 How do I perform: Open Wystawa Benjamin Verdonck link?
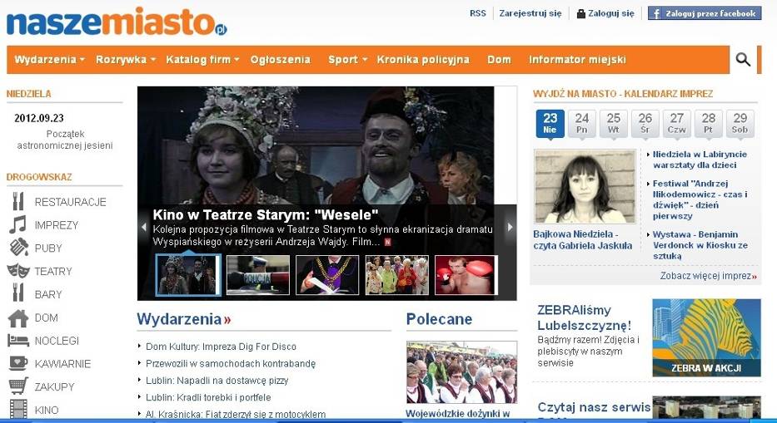tap(700, 245)
